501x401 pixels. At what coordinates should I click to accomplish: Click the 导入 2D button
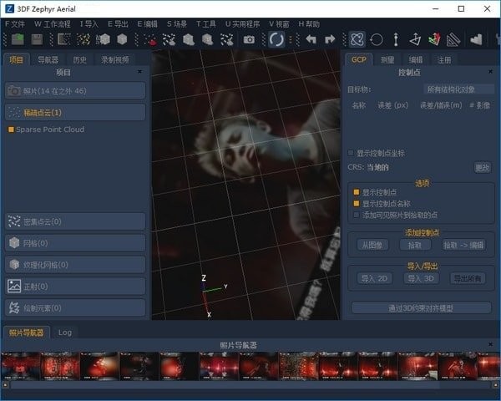pos(374,278)
